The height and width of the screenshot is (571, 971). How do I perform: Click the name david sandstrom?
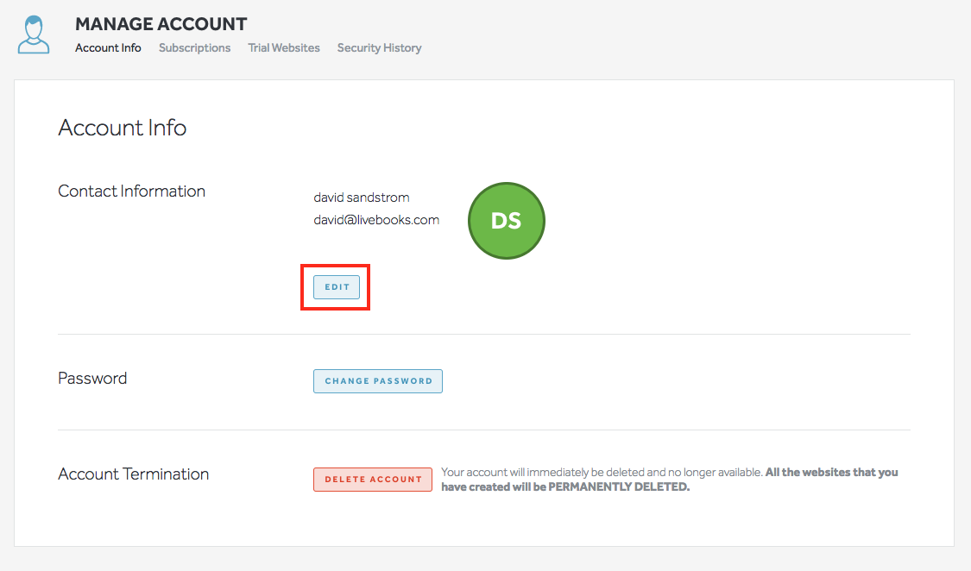(361, 198)
